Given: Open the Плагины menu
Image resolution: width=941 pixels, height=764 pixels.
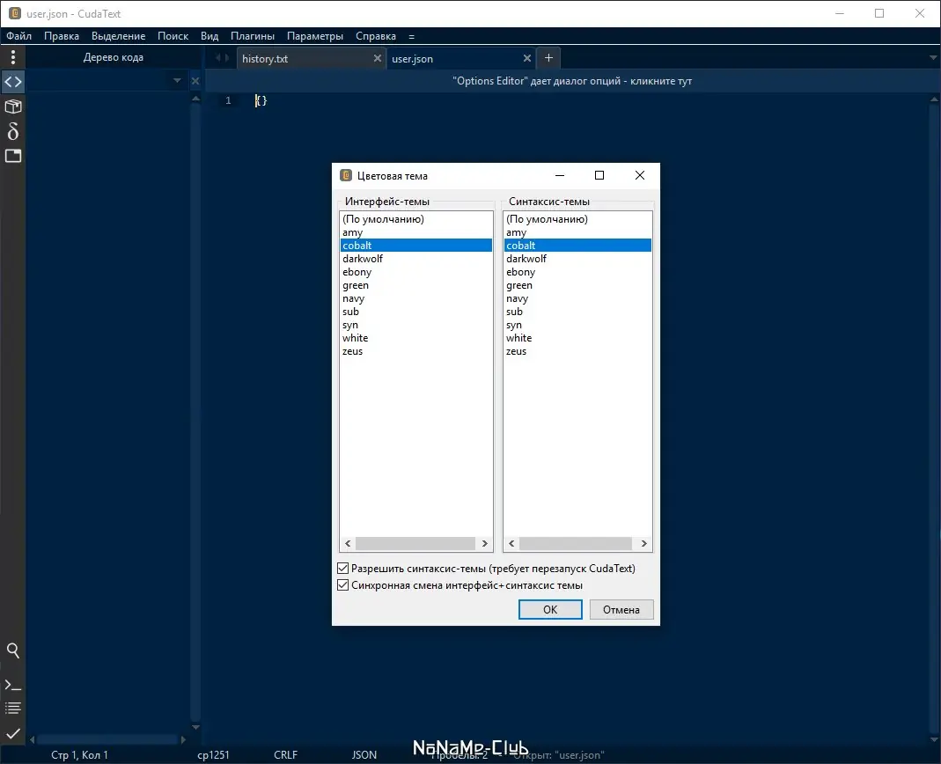Looking at the screenshot, I should [253, 36].
